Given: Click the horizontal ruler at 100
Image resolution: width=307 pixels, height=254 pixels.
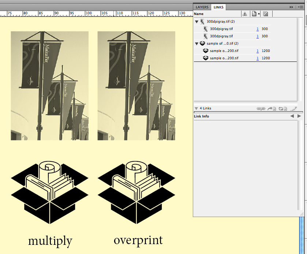Looking at the screenshot, I should click(89, 13).
